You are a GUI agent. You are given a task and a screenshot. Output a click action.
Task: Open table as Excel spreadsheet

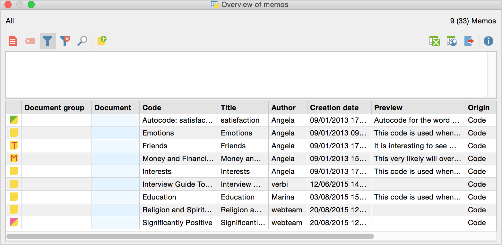point(434,41)
